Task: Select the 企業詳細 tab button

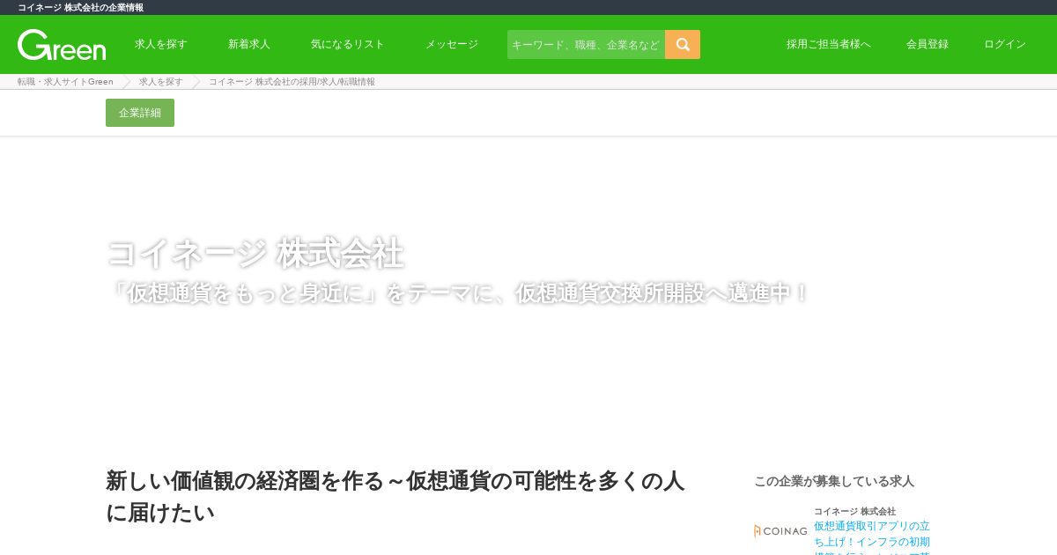Action: pyautogui.click(x=140, y=113)
